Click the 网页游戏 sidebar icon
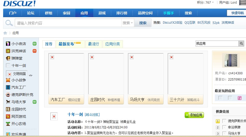Image resolution: width=246 pixels, height=137 pixels. tap(8, 116)
